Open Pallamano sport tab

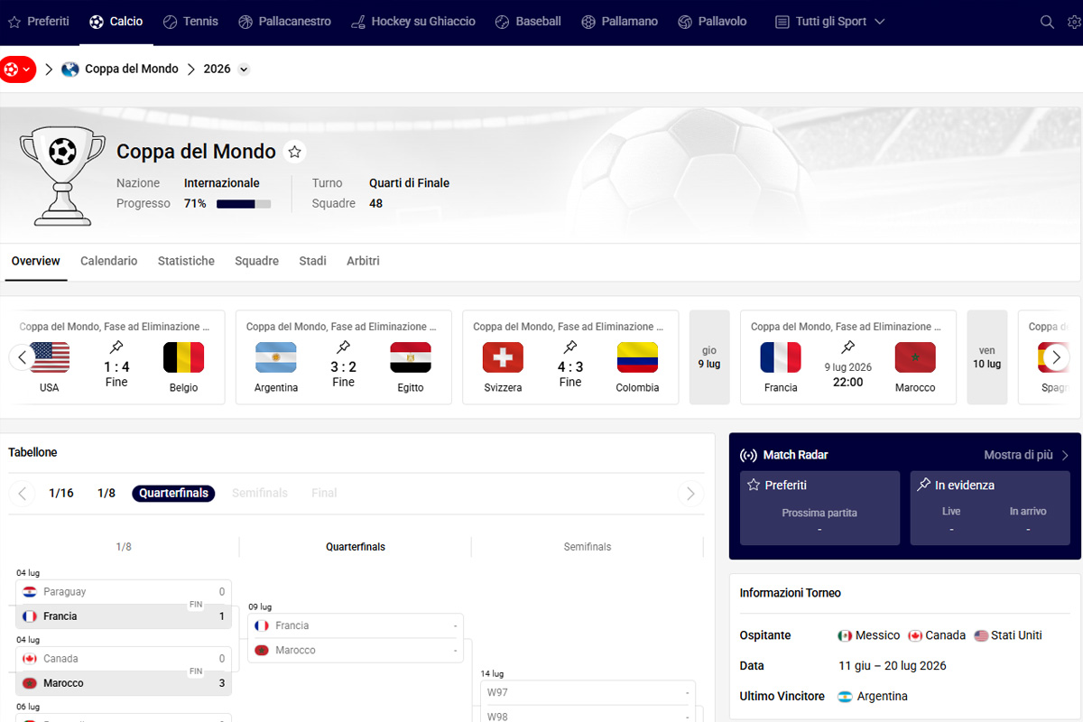point(619,22)
